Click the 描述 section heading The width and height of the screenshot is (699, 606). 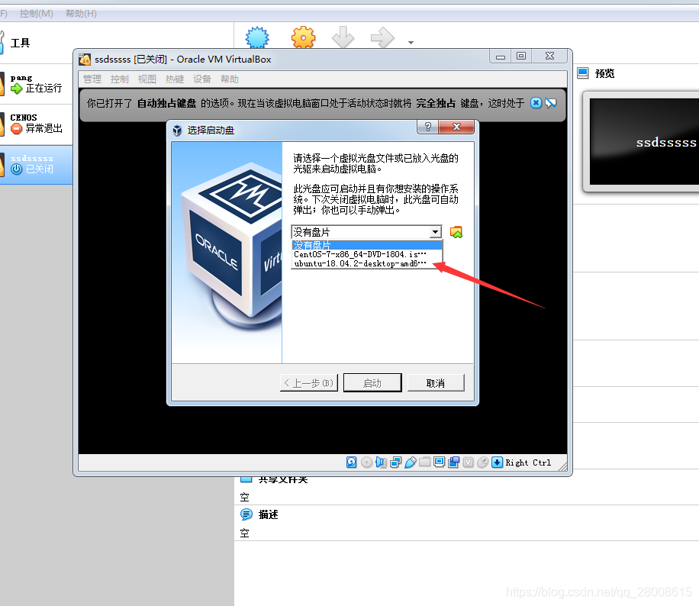(x=268, y=514)
